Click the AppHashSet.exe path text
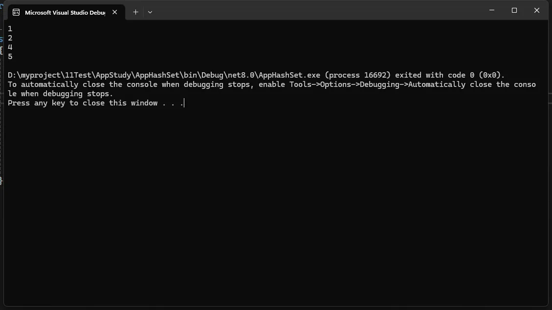The image size is (552, 310). (164, 75)
